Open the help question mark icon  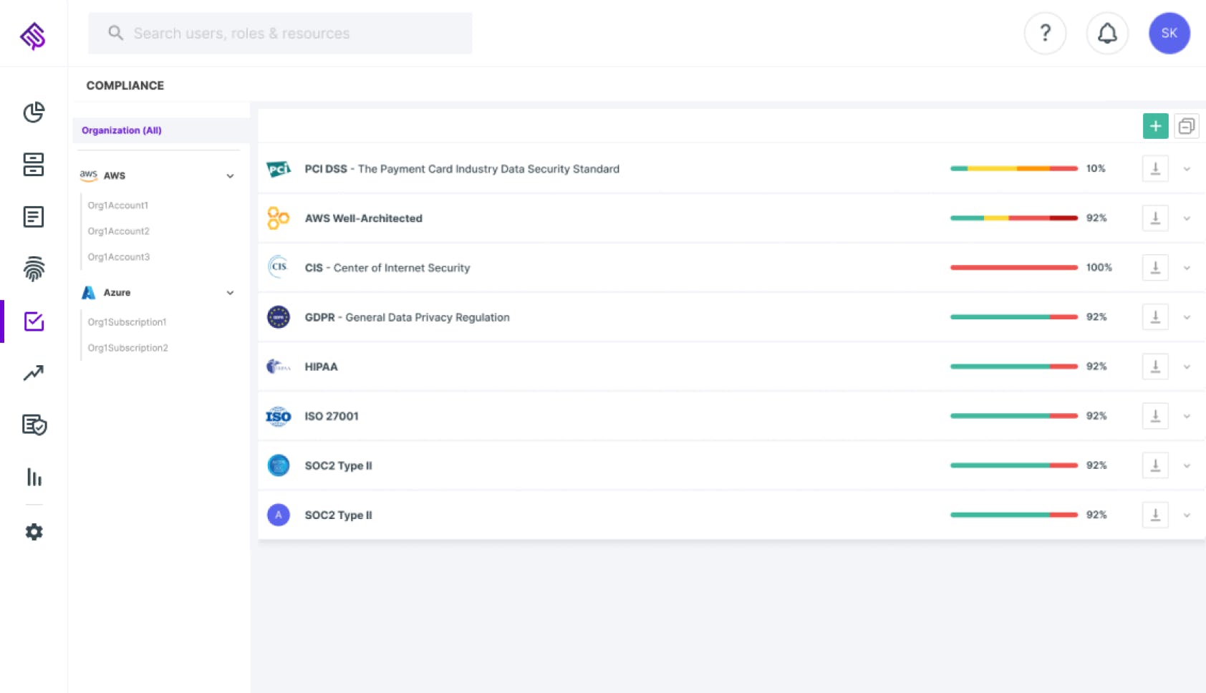1045,34
